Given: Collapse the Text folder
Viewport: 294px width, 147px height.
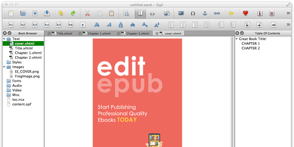Looking at the screenshot, I should [4, 39].
